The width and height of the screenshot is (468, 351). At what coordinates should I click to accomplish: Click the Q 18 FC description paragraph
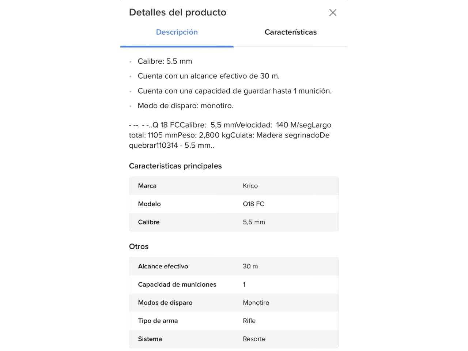(230, 135)
